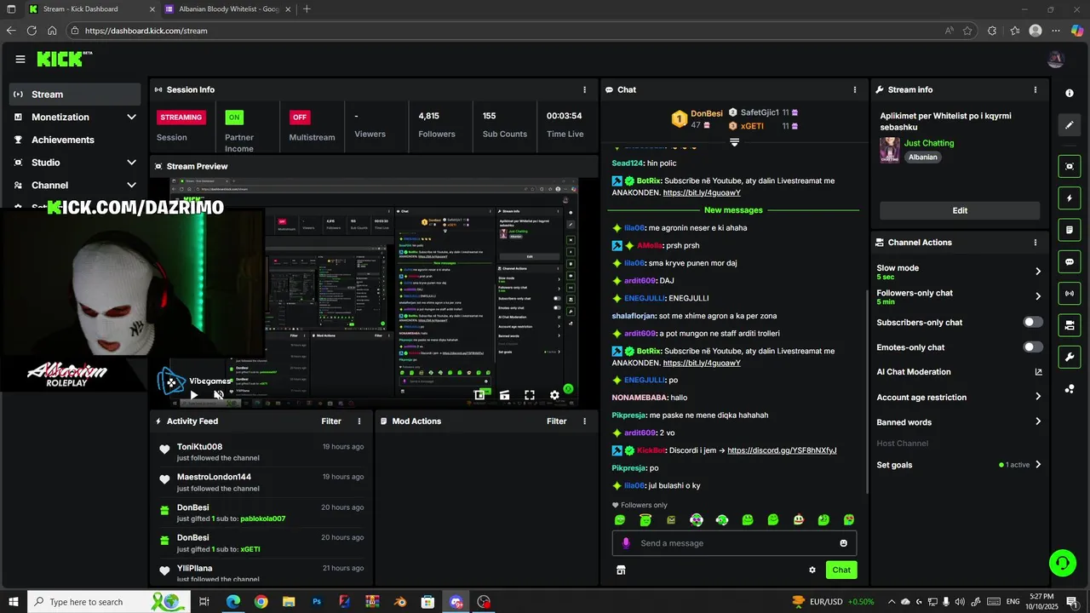Click the pencil edit icon in the right sidebar

1070,125
